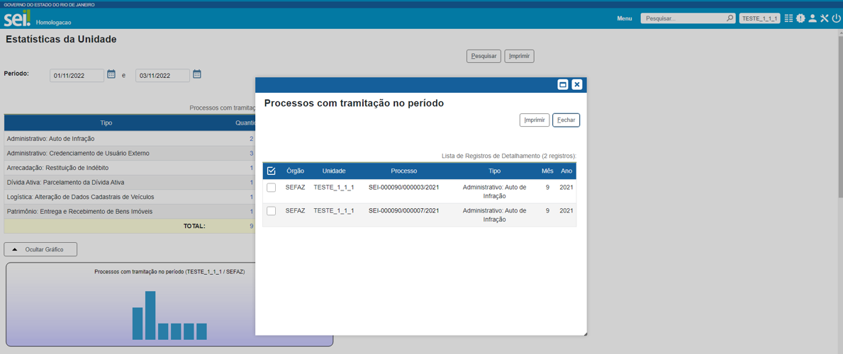Image resolution: width=843 pixels, height=354 pixels.
Task: Check the row for process SEI-000090/000003/2021
Action: pos(271,188)
